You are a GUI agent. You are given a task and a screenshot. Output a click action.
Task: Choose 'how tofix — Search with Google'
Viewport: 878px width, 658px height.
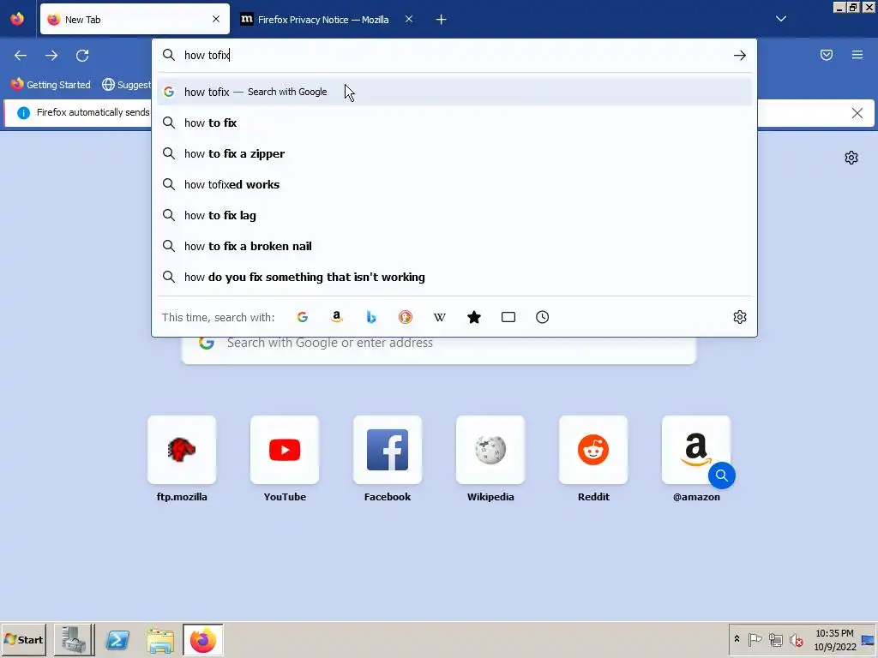[454, 92]
